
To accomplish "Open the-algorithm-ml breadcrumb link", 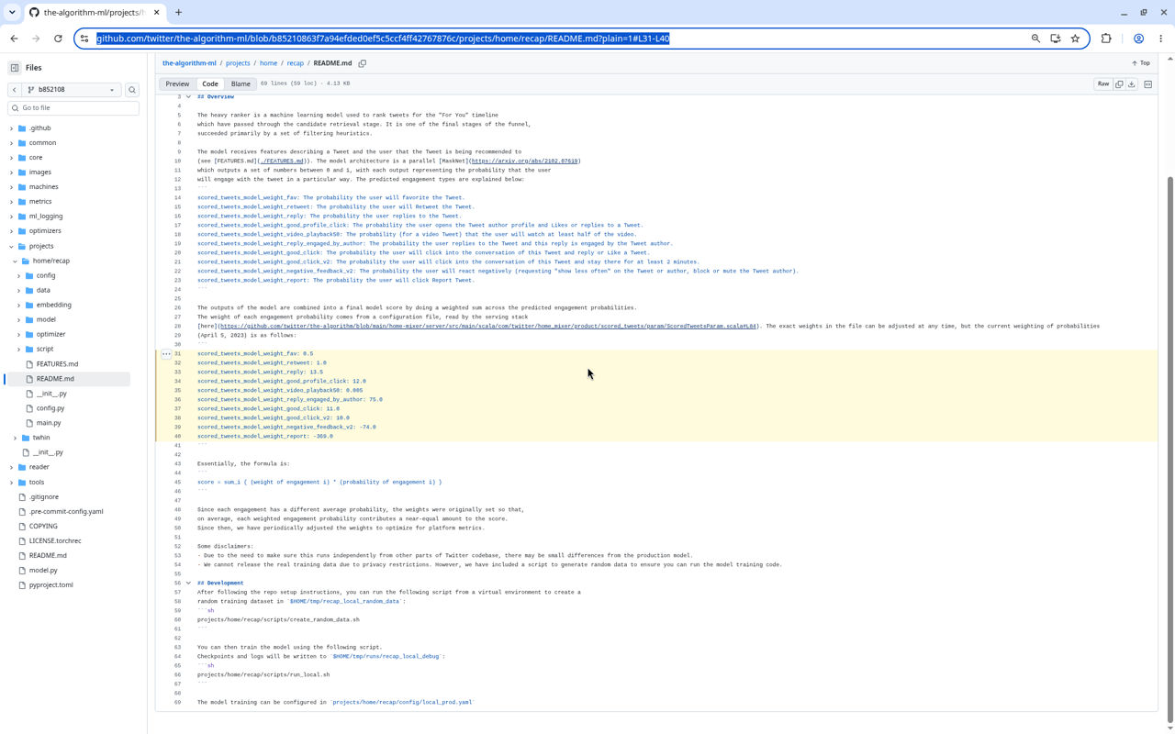I will (x=189, y=63).
